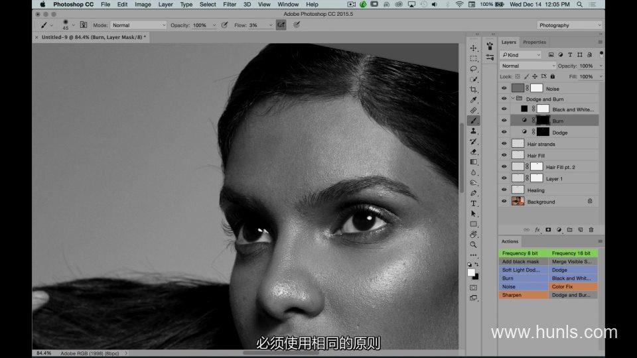The width and height of the screenshot is (637, 358).
Task: Run the Sharpen action
Action: [524, 295]
